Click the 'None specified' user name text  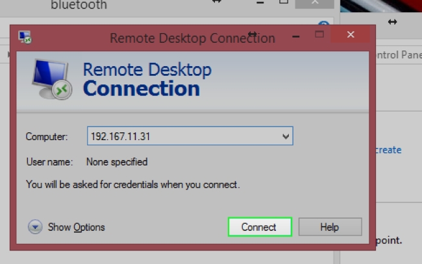pyautogui.click(x=117, y=162)
